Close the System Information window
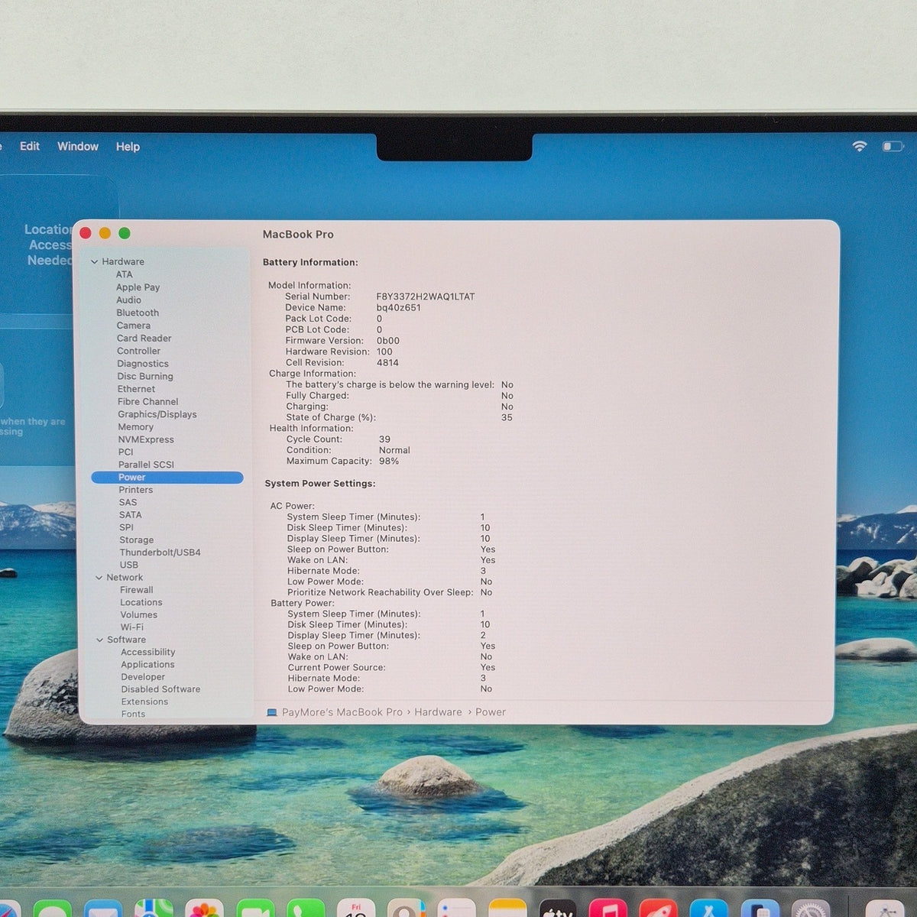The width and height of the screenshot is (917, 917). pos(86,234)
